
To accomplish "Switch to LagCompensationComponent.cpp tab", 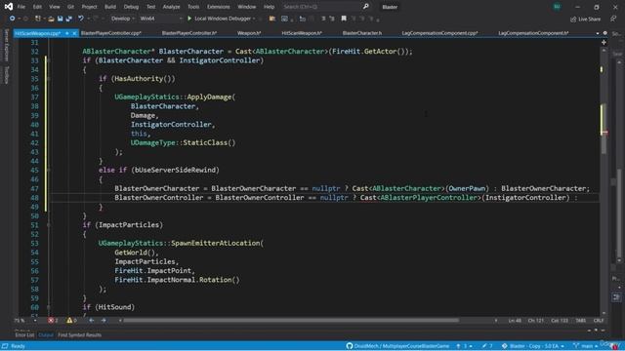I will coord(439,33).
